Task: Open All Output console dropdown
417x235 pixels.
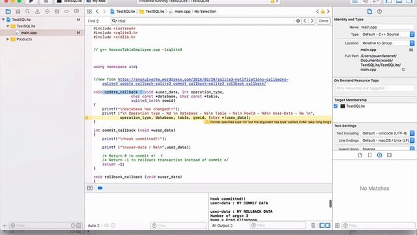Action: click(x=222, y=226)
